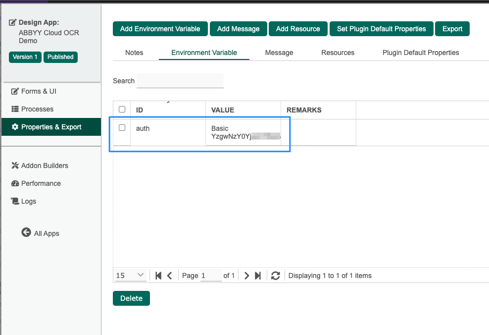Go to previous page arrow
Image resolution: width=489 pixels, height=335 pixels.
(170, 276)
